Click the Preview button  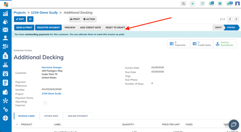[x=70, y=27]
